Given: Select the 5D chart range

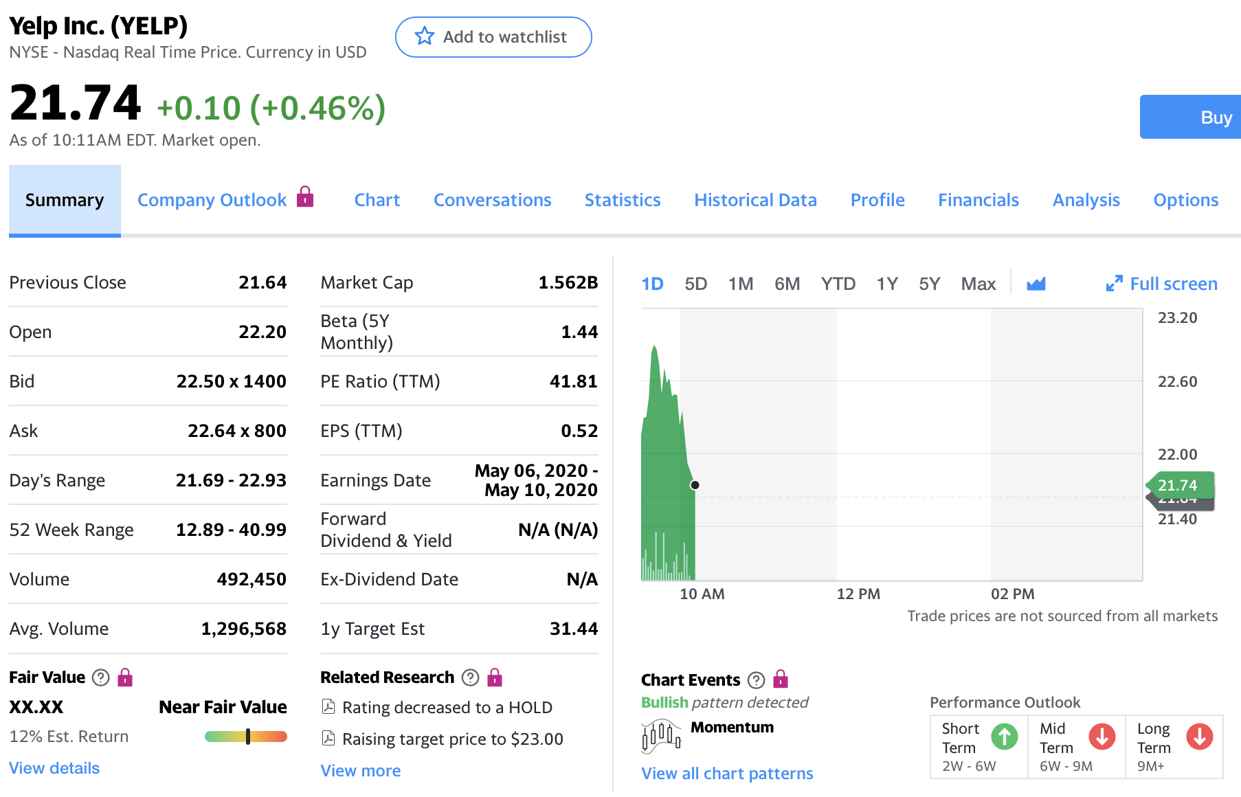Looking at the screenshot, I should click(695, 284).
